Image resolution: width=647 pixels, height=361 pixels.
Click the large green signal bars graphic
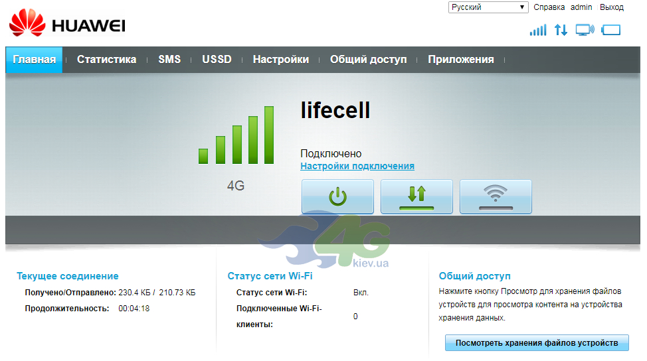236,135
